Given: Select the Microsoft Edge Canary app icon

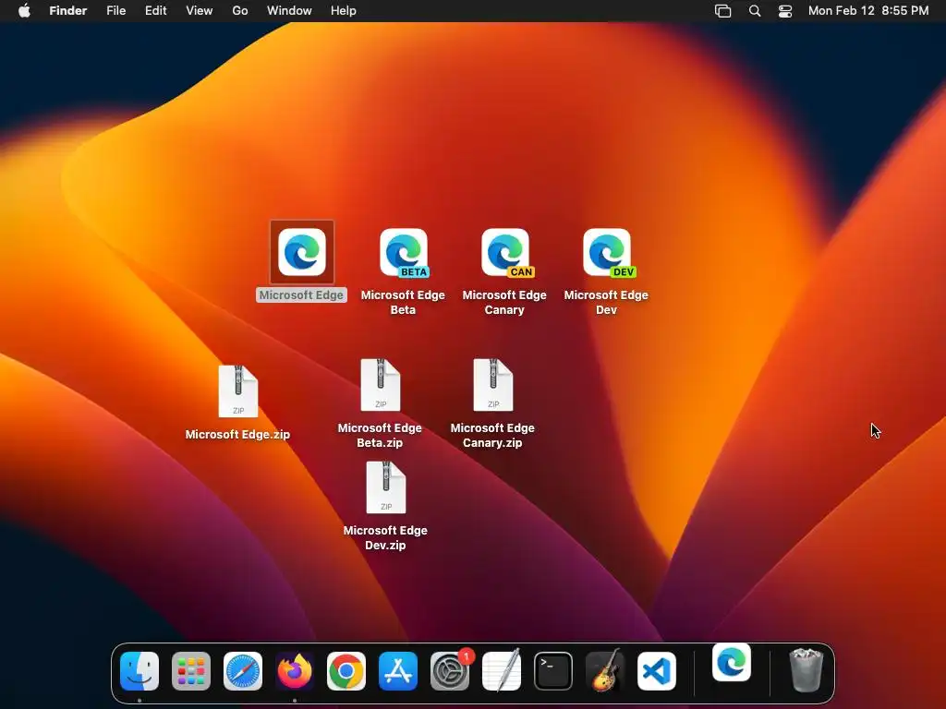Looking at the screenshot, I should 505,253.
